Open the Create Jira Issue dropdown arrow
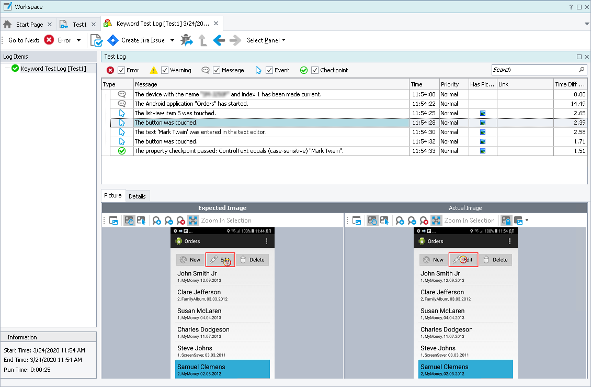 [x=173, y=40]
